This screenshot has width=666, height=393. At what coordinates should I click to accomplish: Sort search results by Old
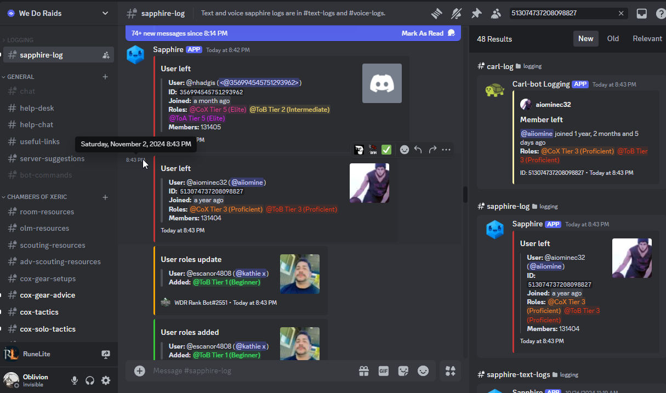click(x=613, y=38)
